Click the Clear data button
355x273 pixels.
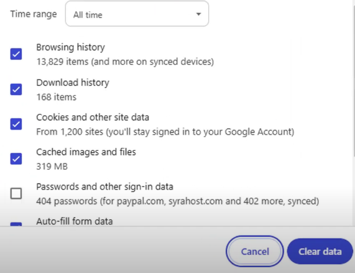pyautogui.click(x=320, y=251)
